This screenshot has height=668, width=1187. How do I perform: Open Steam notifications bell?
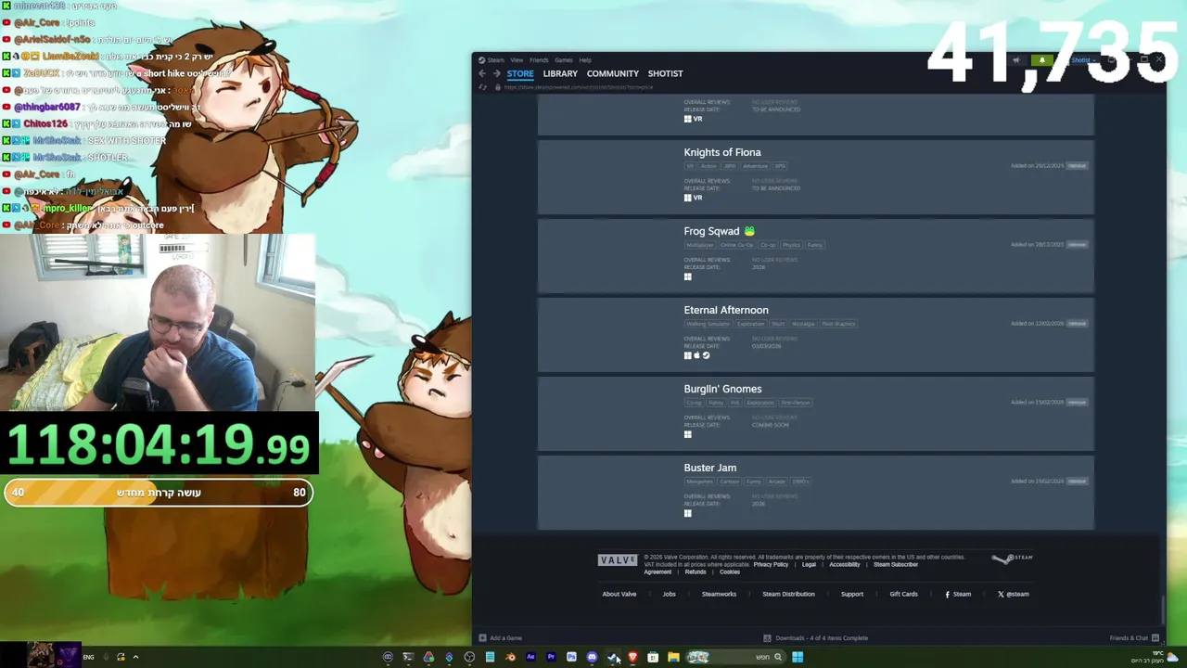1041,60
